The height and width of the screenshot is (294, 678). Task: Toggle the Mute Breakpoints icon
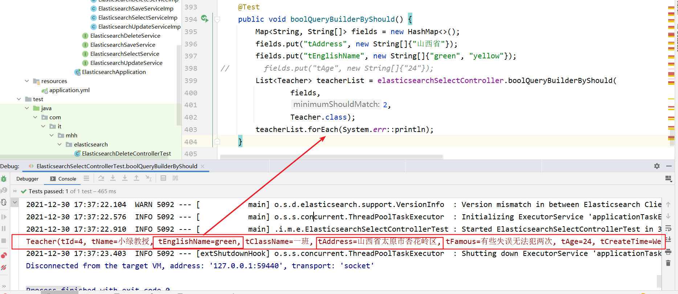pyautogui.click(x=4, y=268)
